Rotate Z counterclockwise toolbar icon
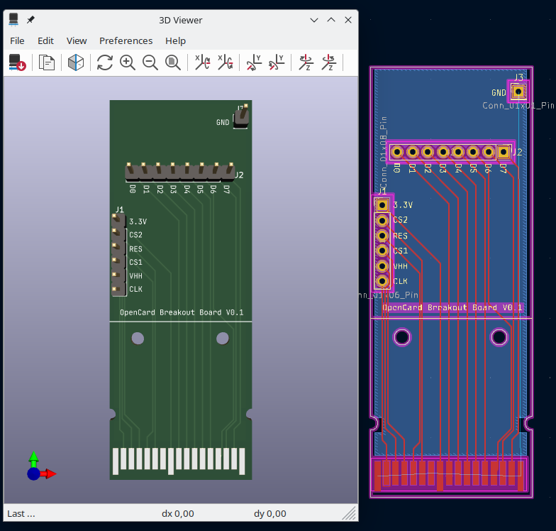 (x=329, y=62)
